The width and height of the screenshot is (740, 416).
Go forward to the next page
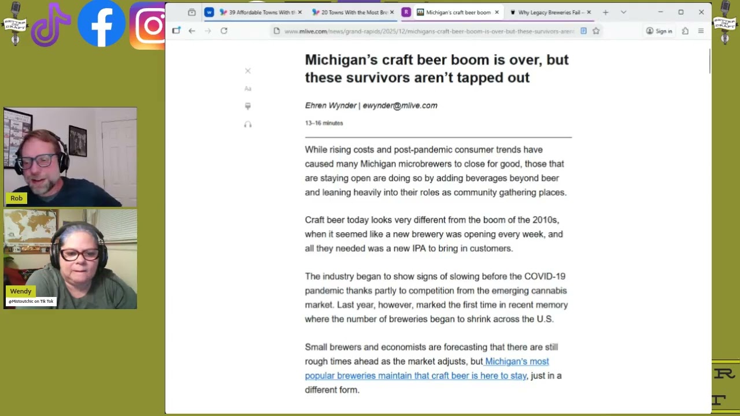pos(208,31)
